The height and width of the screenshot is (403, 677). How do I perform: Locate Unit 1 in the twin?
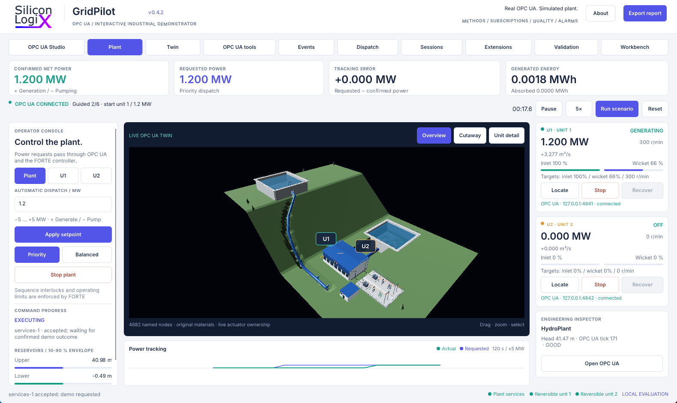pyautogui.click(x=560, y=190)
